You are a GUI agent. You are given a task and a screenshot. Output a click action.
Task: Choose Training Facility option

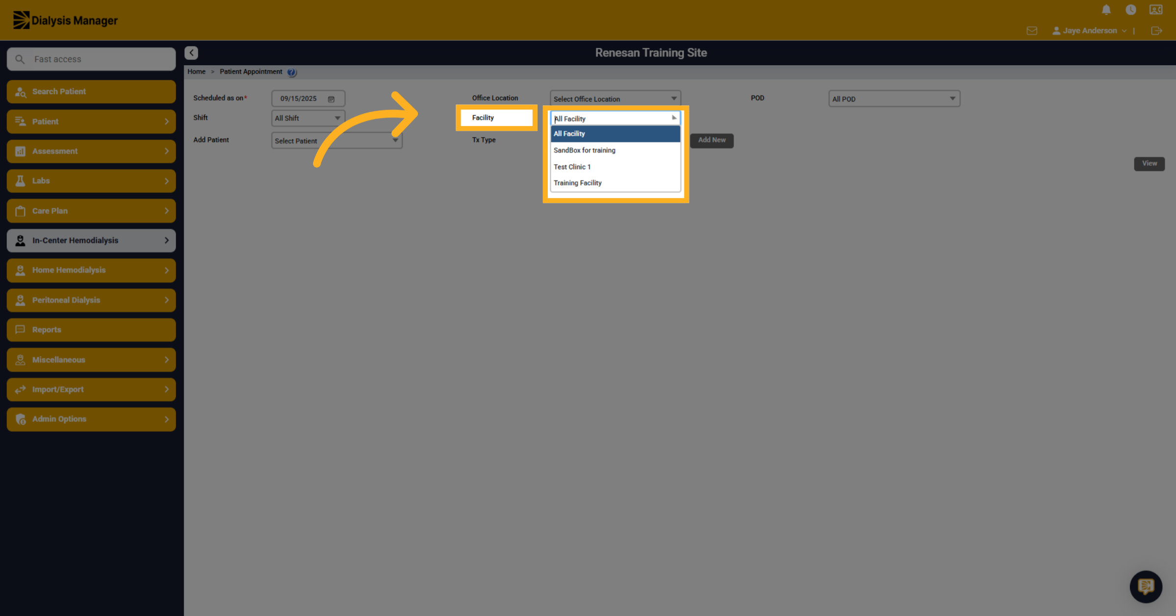(615, 183)
